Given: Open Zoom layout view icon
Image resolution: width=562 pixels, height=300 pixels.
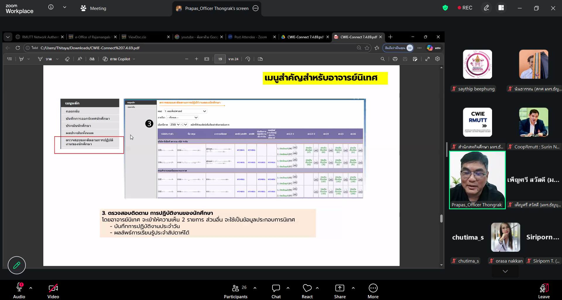Looking at the screenshot, I should [x=501, y=8].
